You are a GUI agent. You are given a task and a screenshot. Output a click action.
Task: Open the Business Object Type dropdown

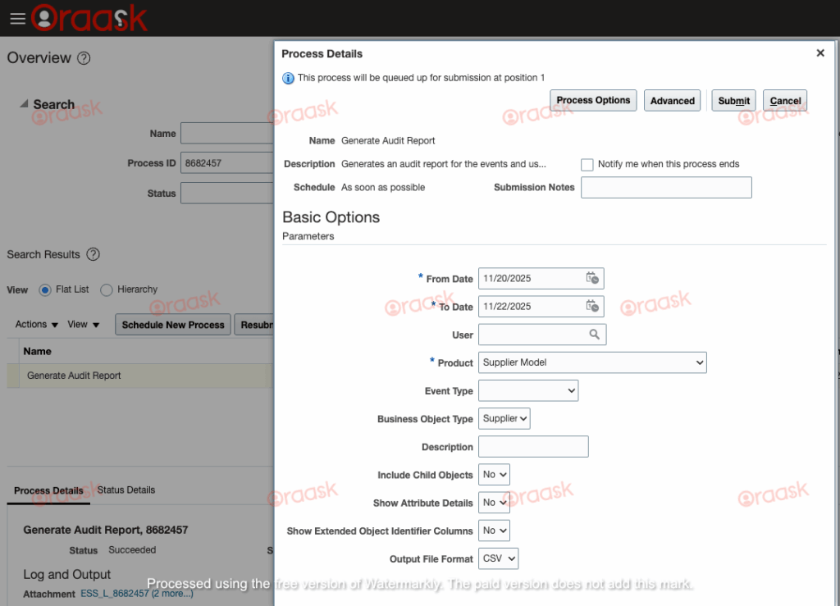point(504,419)
